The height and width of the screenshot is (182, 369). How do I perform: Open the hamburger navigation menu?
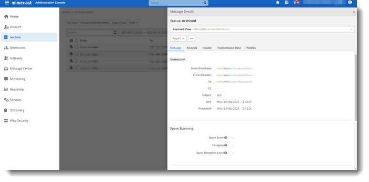pos(7,3)
